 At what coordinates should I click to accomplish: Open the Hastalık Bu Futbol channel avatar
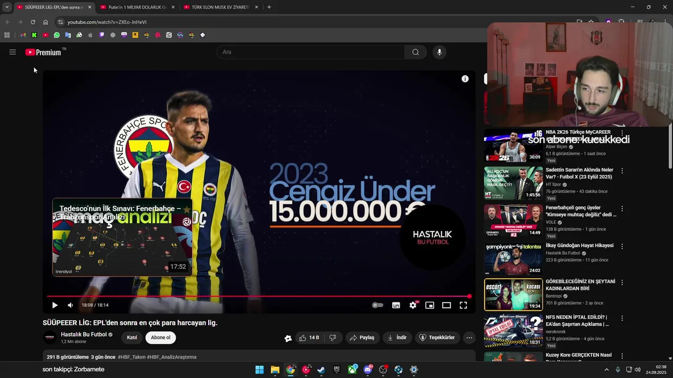click(49, 338)
